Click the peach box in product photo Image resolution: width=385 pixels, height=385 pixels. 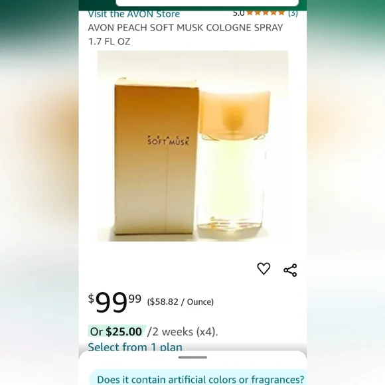click(156, 157)
